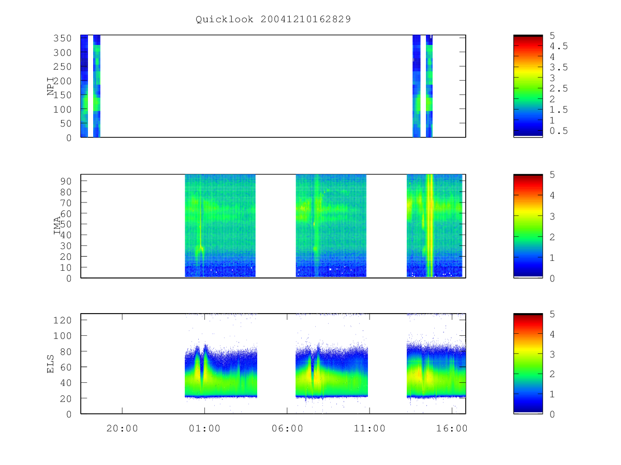Click the 4.5 label on NPI color bar
The height and width of the screenshot is (465, 621).
[x=558, y=46]
